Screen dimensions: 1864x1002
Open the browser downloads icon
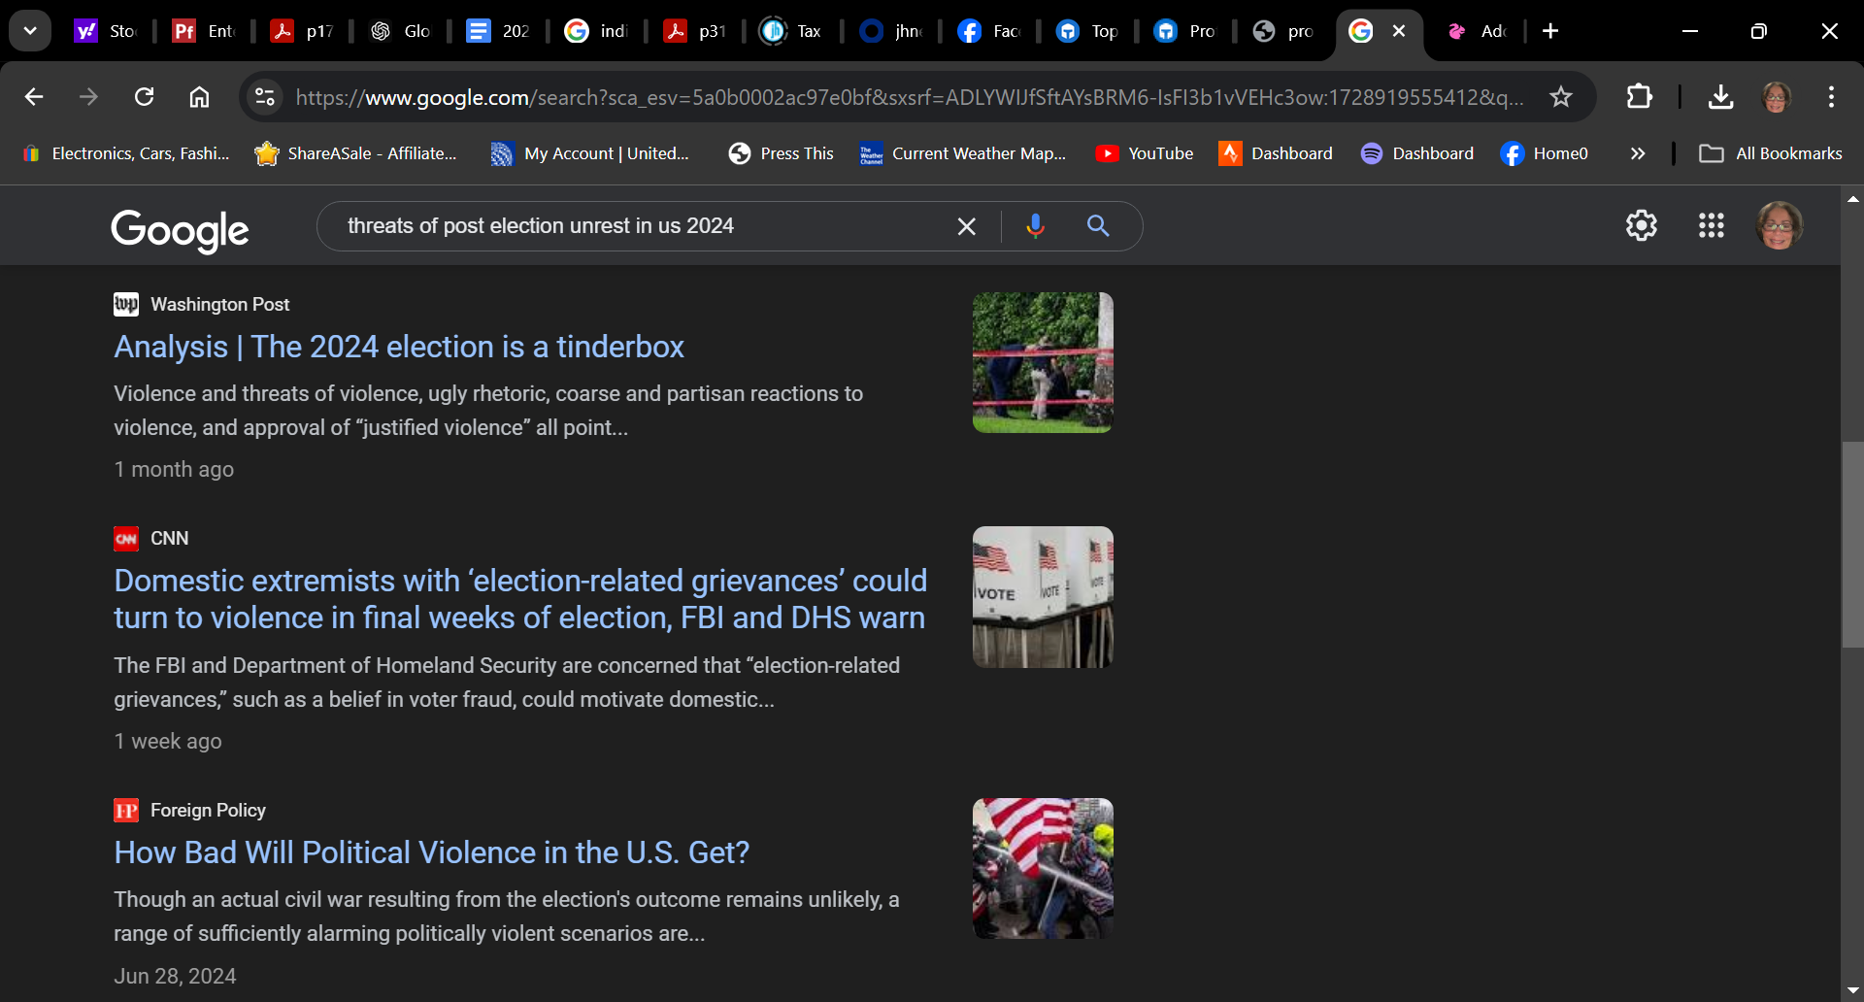tap(1720, 97)
